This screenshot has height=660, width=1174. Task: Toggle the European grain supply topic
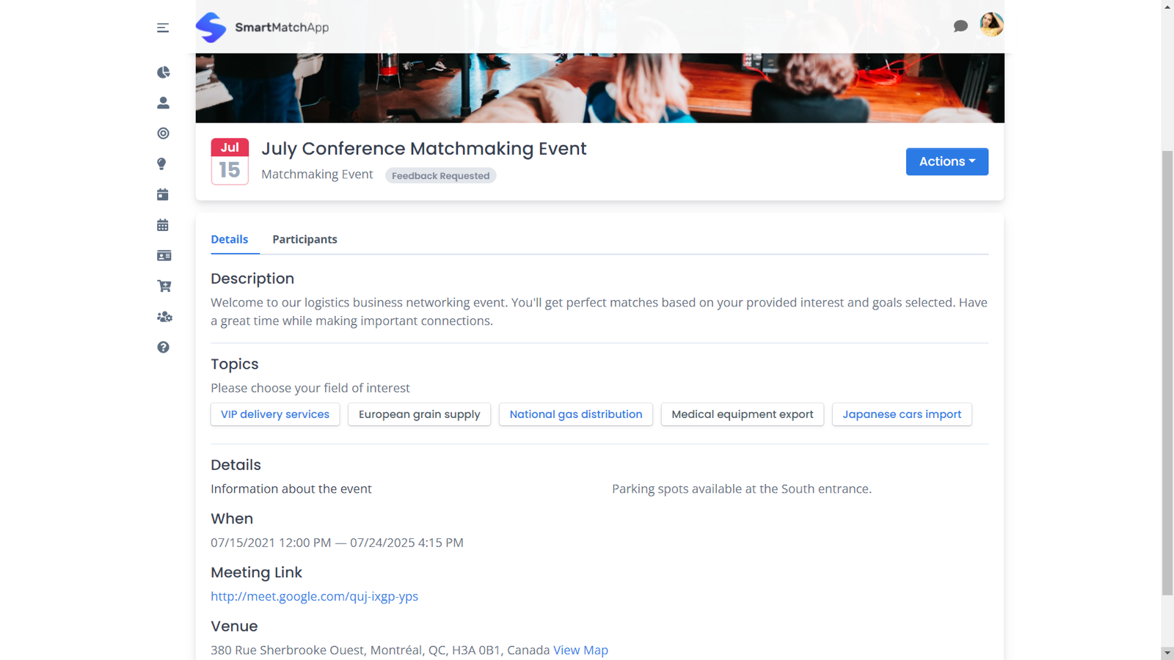(419, 414)
